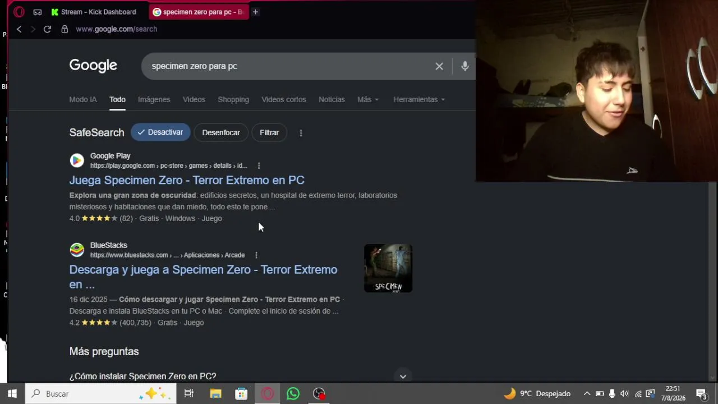Viewport: 718px width, 404px height.
Task: Set SafeSearch to Filtrar
Action: point(269,132)
